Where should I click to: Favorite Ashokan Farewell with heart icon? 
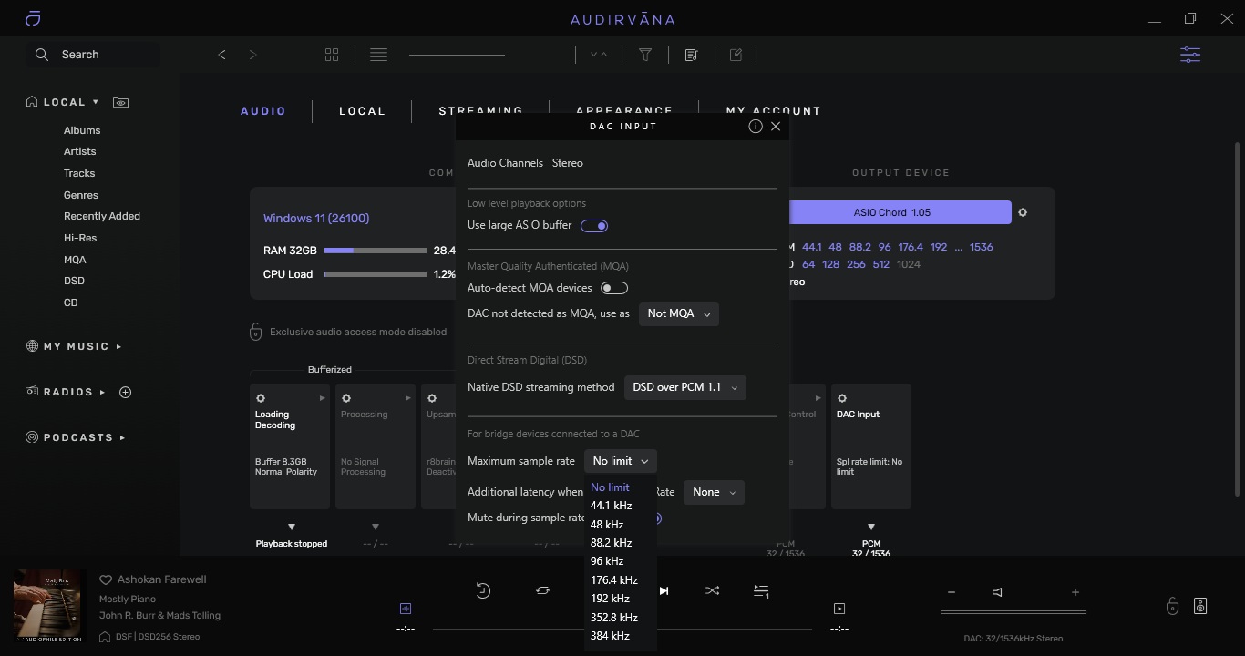106,579
